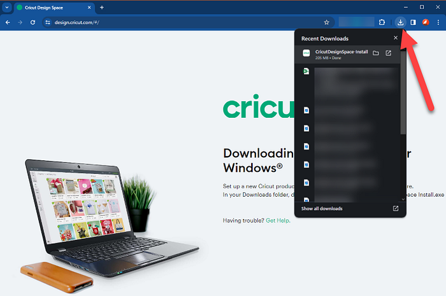The width and height of the screenshot is (446, 296).
Task: Open the CricutDesignSpace-Install file
Action: coord(388,53)
